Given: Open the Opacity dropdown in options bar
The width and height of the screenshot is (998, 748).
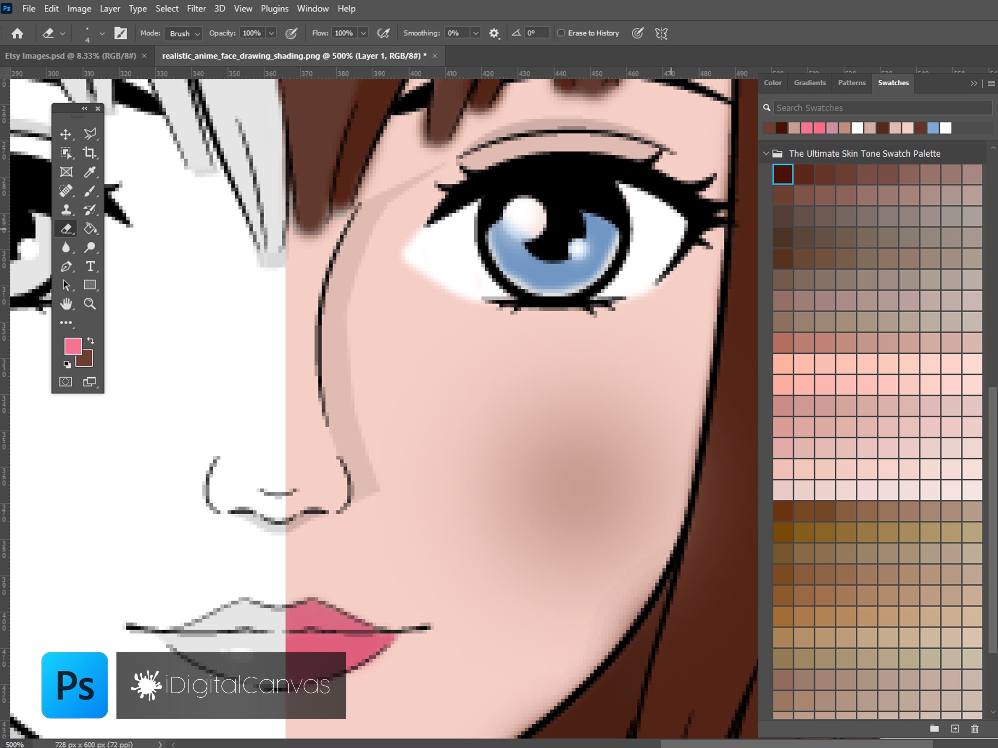Looking at the screenshot, I should (271, 33).
